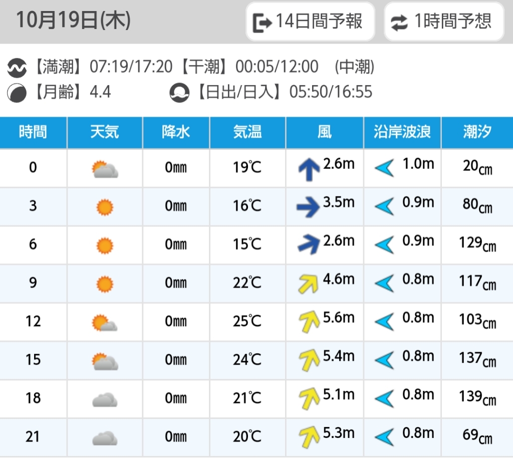Click the 25℃ temperature at hour 12

(247, 321)
